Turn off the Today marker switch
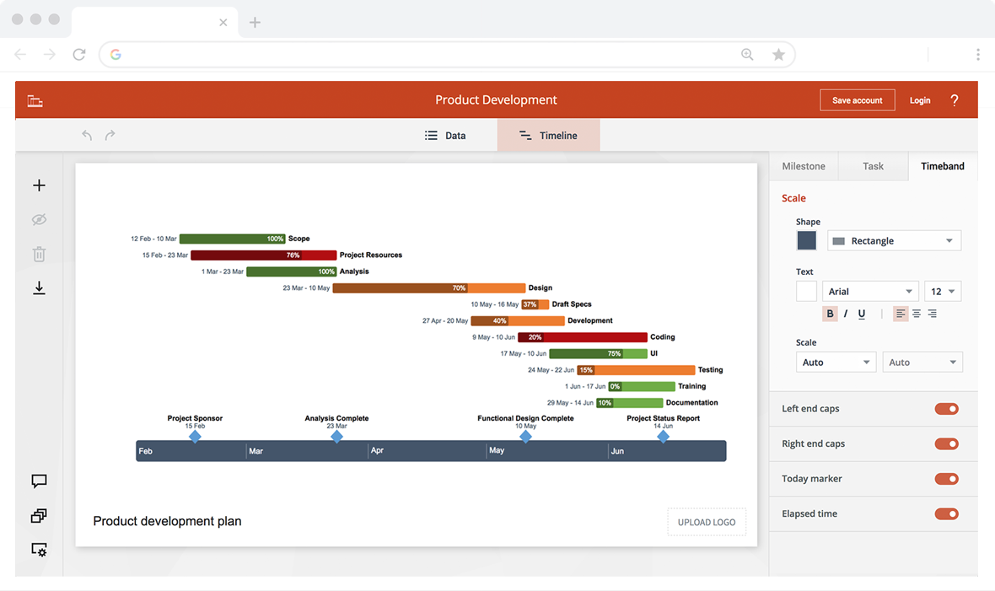995x591 pixels. [x=946, y=479]
